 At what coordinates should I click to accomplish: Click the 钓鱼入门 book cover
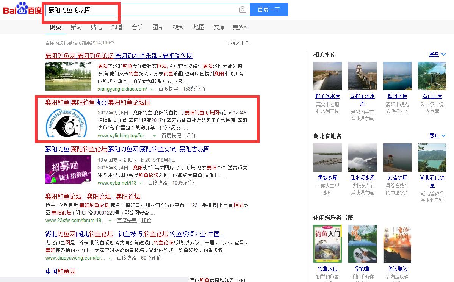[x=327, y=244]
